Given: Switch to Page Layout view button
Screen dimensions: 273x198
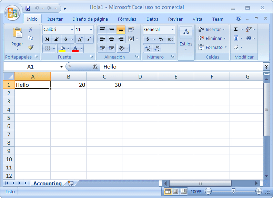Looking at the screenshot, I should (x=175, y=191).
